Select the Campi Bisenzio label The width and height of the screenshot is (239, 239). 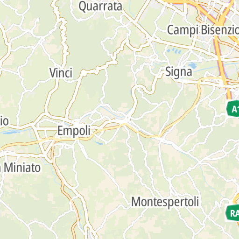203,30
